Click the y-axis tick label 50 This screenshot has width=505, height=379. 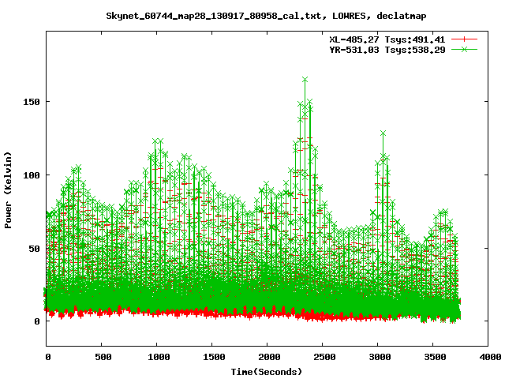point(34,249)
